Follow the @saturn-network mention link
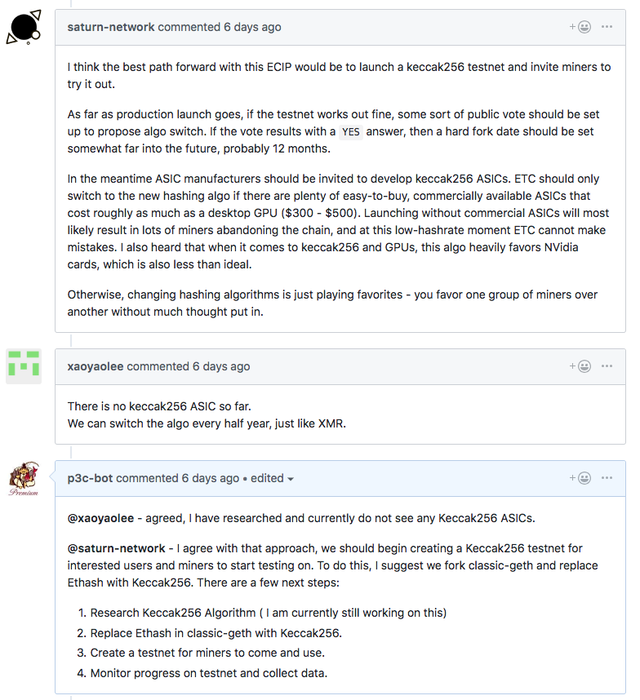The height and width of the screenshot is (700, 640). 116,549
